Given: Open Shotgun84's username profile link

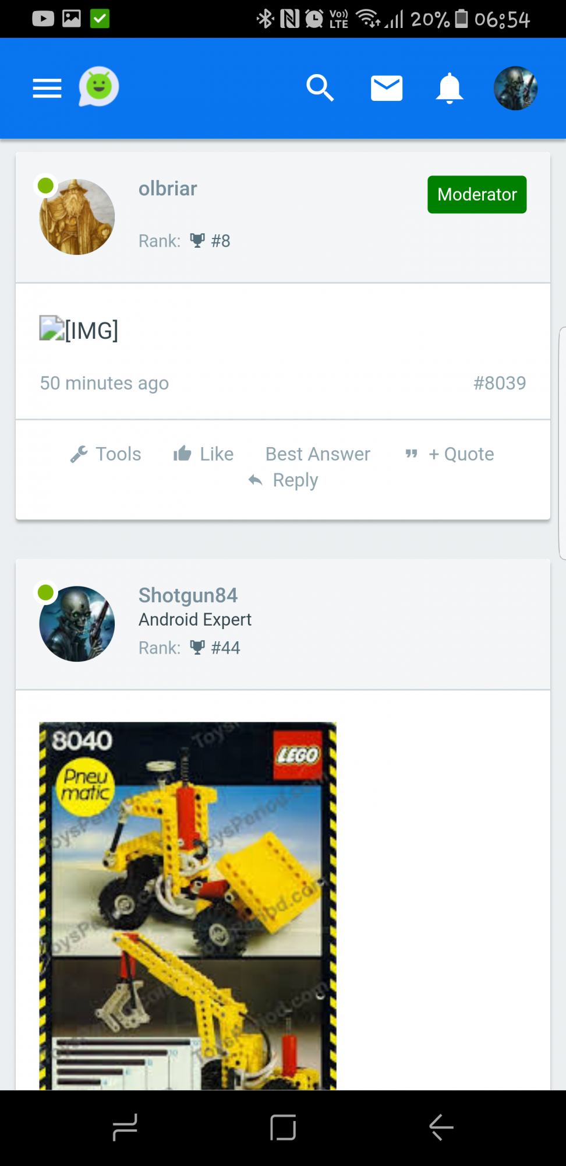Looking at the screenshot, I should [188, 595].
